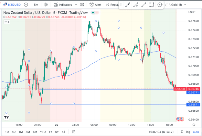The height and width of the screenshot is (136, 202).
Task: Click the 0.57000 price axis label
Action: point(193,66)
